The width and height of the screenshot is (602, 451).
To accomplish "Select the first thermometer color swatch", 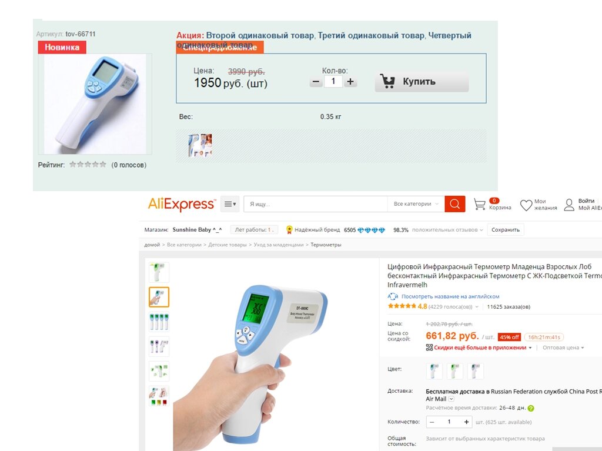I will point(434,371).
